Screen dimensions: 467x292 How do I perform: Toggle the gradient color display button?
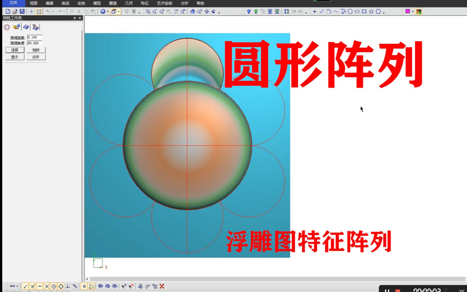click(419, 11)
